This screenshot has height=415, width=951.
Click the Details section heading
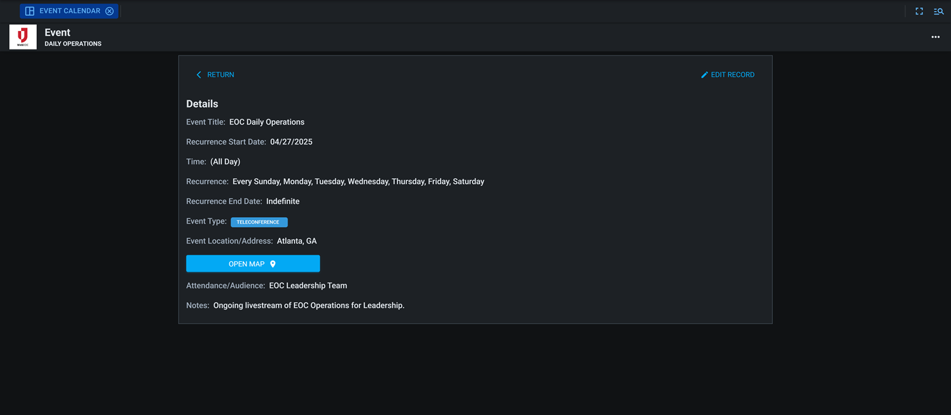pos(202,104)
